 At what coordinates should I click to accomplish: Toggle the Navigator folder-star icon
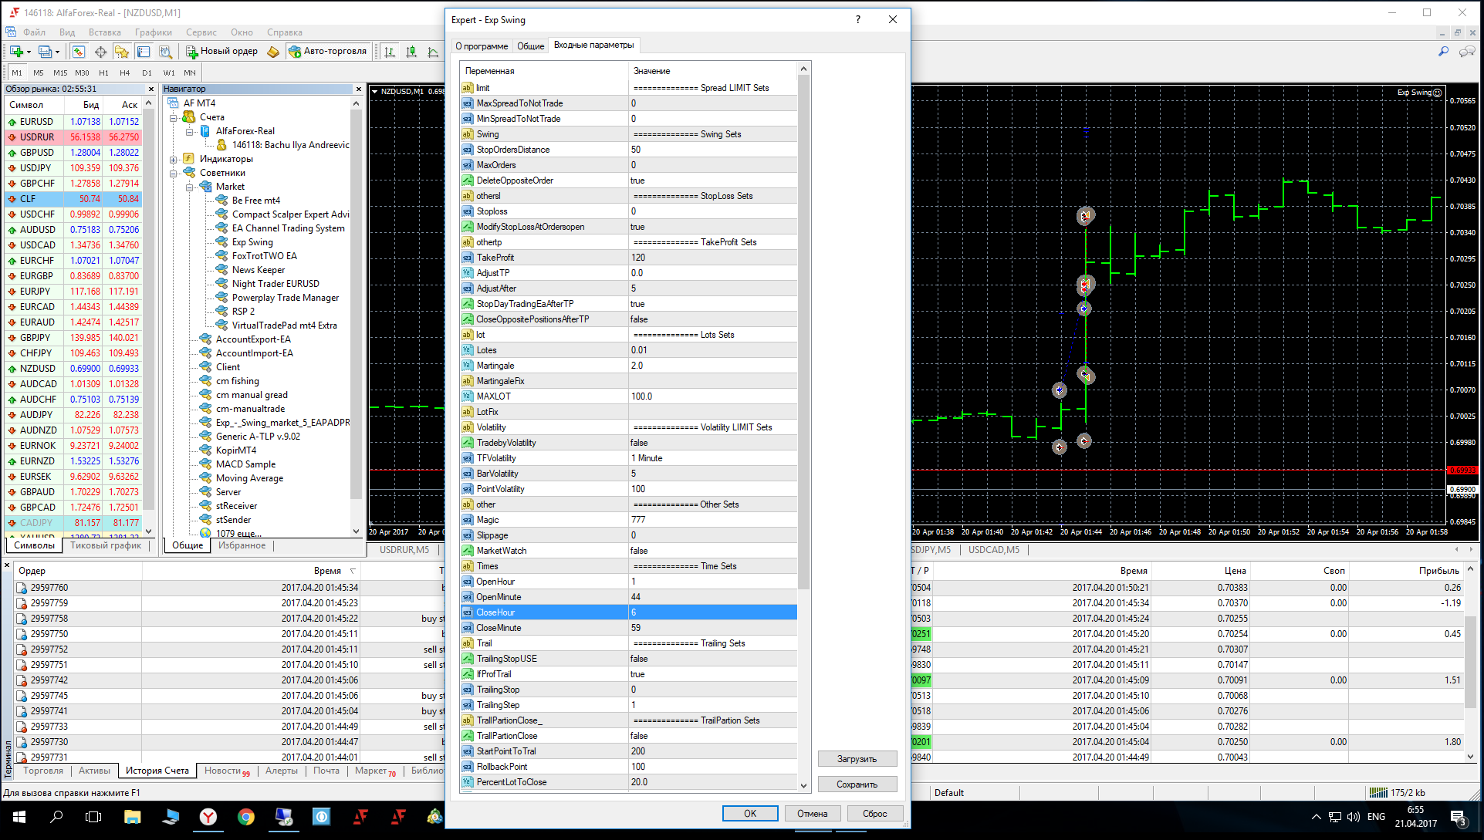point(121,52)
